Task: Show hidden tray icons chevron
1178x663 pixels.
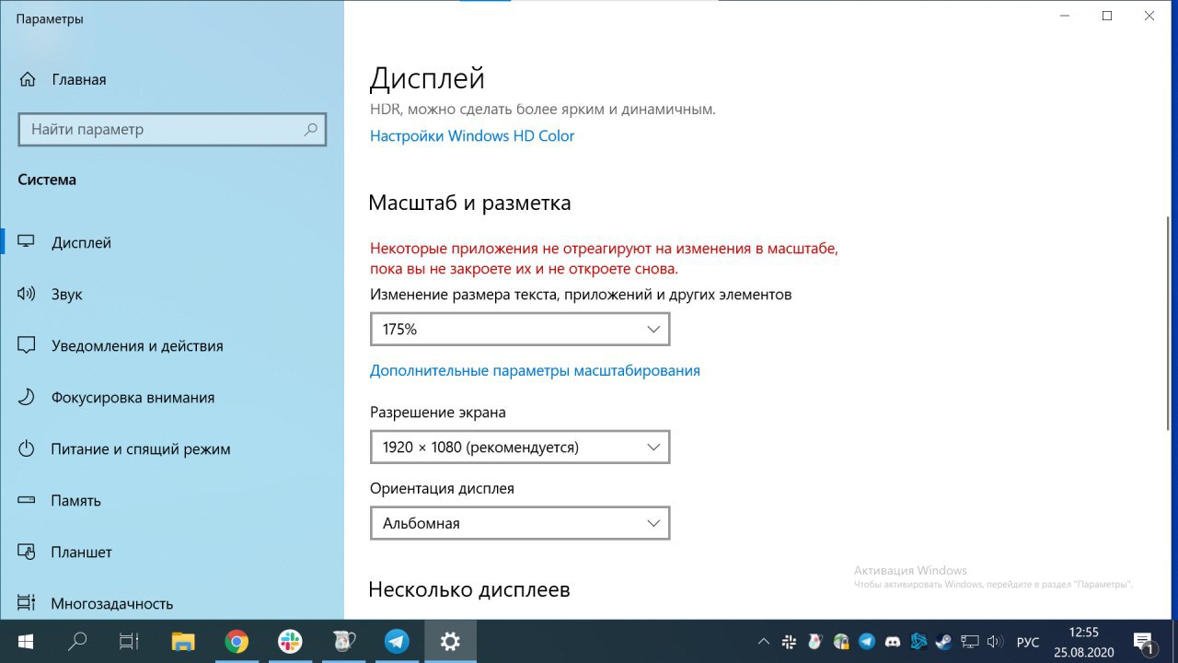Action: click(763, 642)
